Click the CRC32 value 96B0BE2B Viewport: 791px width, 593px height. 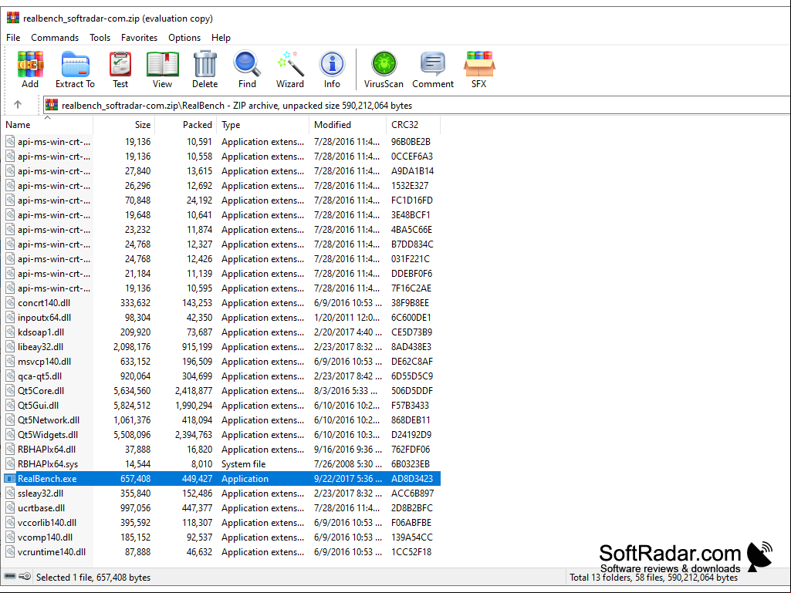[x=411, y=142]
